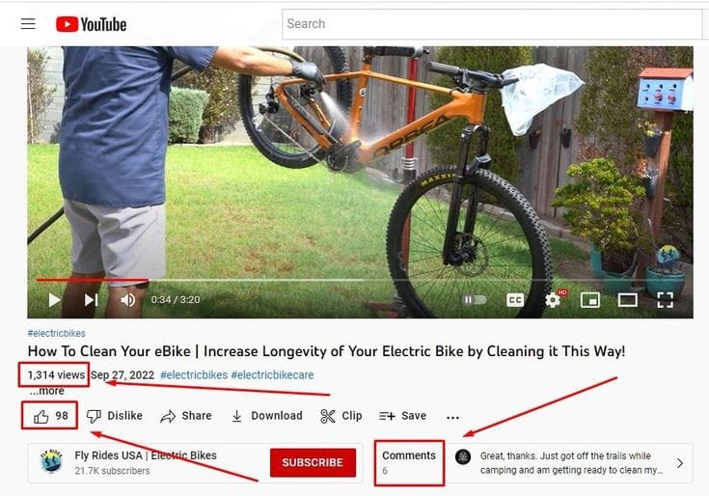Switch to theater mode

(628, 300)
